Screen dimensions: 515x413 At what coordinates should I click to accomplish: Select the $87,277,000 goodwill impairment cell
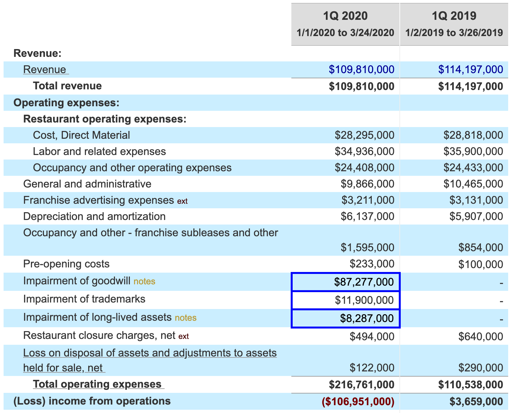pyautogui.click(x=346, y=282)
